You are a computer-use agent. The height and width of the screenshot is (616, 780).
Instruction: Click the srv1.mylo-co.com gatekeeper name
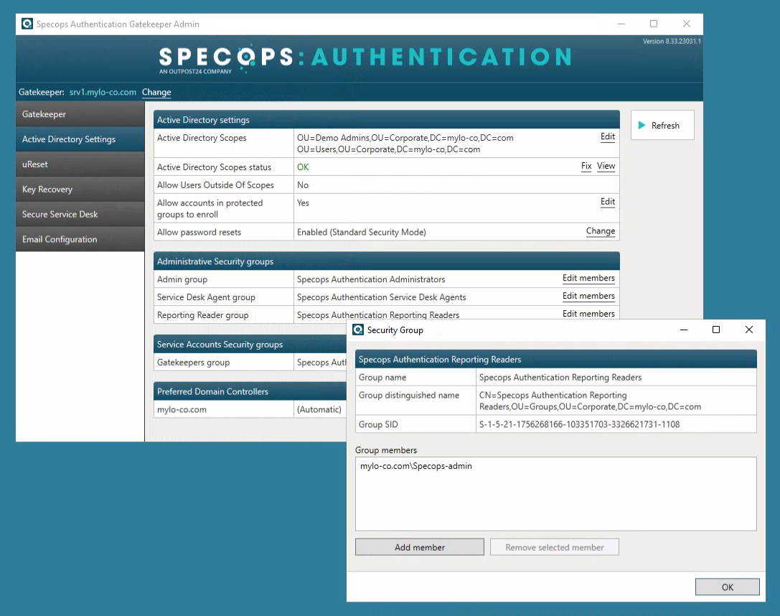[103, 92]
